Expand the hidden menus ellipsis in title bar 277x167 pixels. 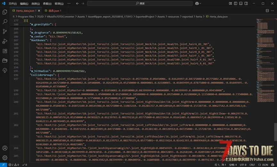pyautogui.click(x=69, y=3)
